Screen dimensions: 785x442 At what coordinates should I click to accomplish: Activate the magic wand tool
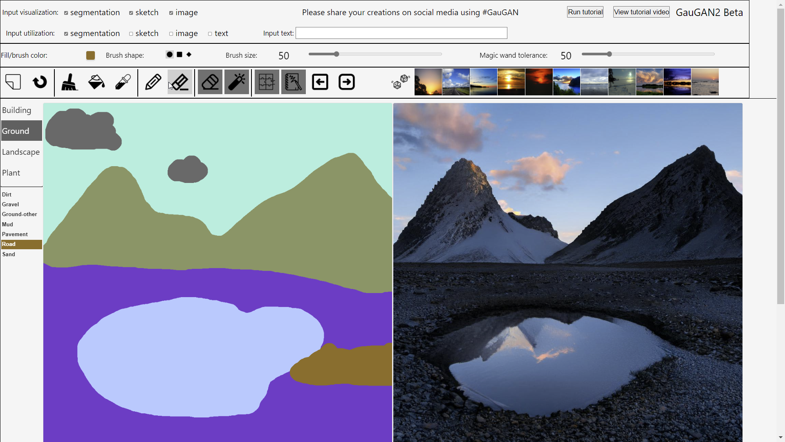[236, 82]
